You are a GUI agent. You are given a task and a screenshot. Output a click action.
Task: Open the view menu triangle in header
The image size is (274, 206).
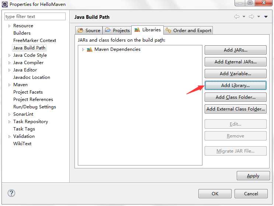pos(266,17)
